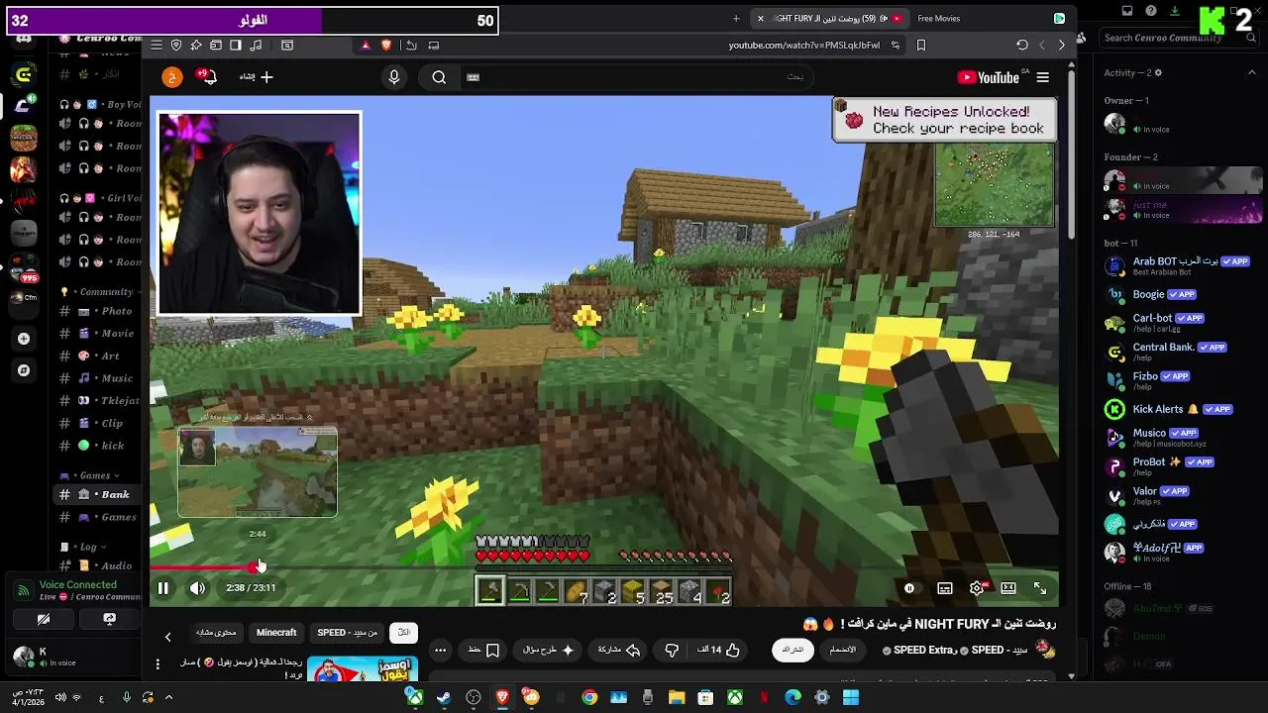This screenshot has height=713, width=1268.
Task: Close the NIGHT FURY YouTube tab
Action: pyautogui.click(x=761, y=18)
